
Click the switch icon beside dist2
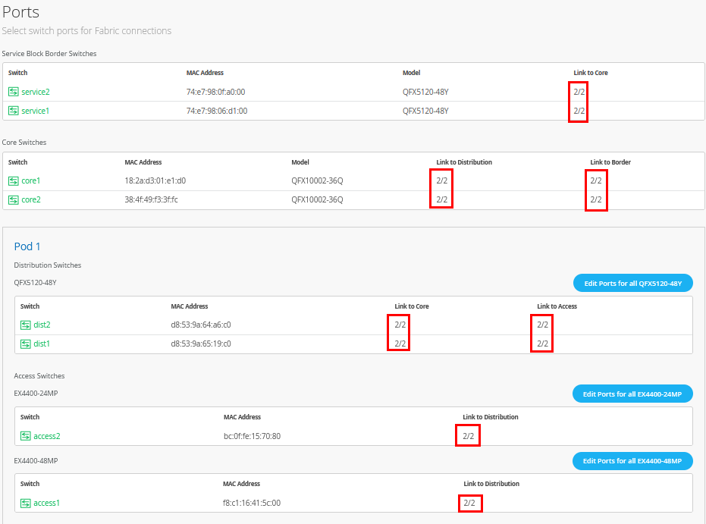[26, 325]
